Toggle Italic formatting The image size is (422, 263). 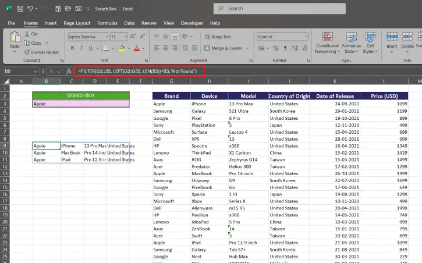coord(81,48)
